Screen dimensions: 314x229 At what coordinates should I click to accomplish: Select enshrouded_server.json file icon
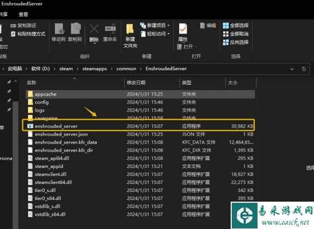coord(30,134)
